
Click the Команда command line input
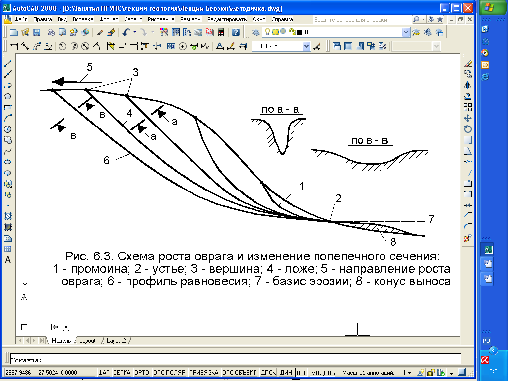tap(236, 360)
